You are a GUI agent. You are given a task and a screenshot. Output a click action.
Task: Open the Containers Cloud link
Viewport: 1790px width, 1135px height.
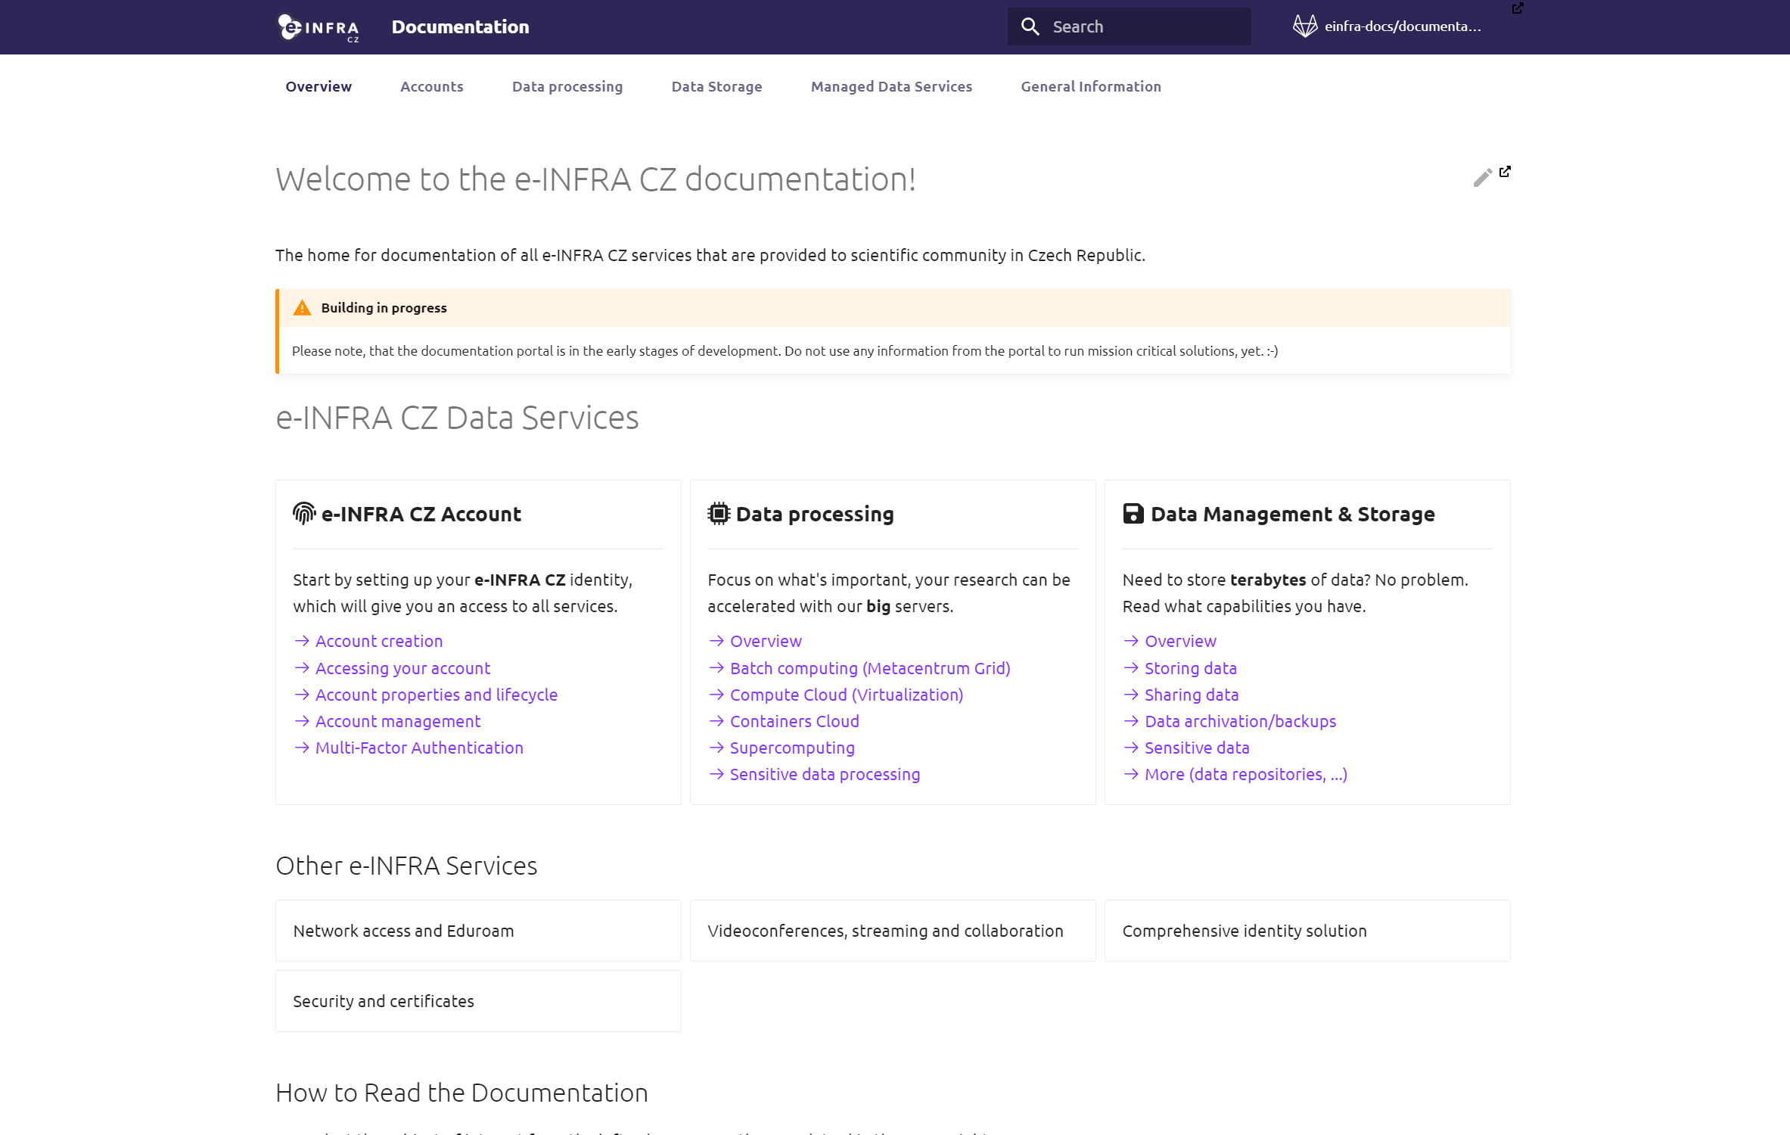tap(794, 721)
